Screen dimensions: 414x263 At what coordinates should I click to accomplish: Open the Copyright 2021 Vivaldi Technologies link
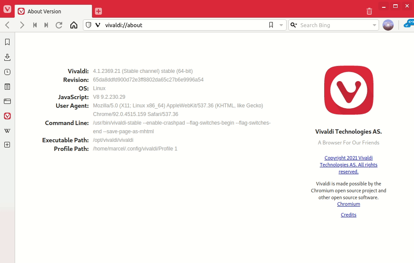(348, 165)
